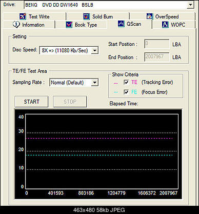This screenshot has width=199, height=214.
Task: Click the 803186 graph axis label
Action: [86, 193]
